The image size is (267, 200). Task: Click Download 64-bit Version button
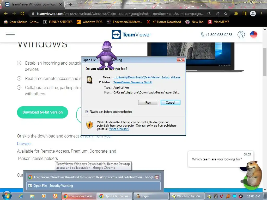tap(43, 112)
